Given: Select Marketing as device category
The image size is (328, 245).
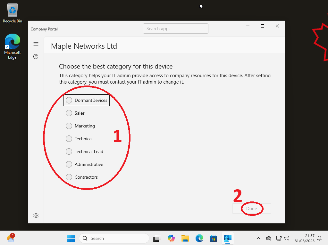Looking at the screenshot, I should pyautogui.click(x=69, y=126).
